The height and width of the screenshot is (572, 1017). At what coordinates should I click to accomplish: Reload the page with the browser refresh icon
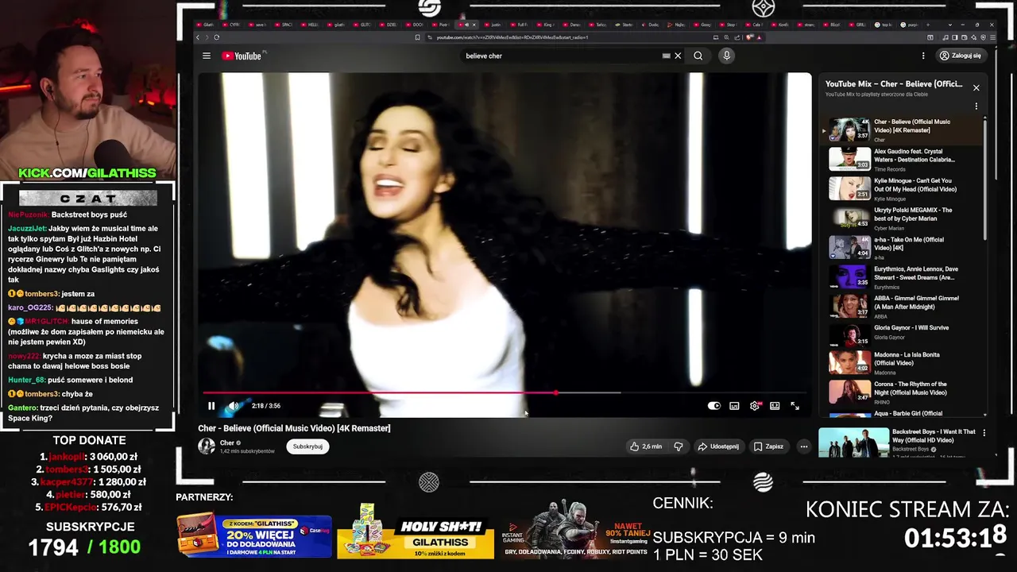tap(216, 37)
